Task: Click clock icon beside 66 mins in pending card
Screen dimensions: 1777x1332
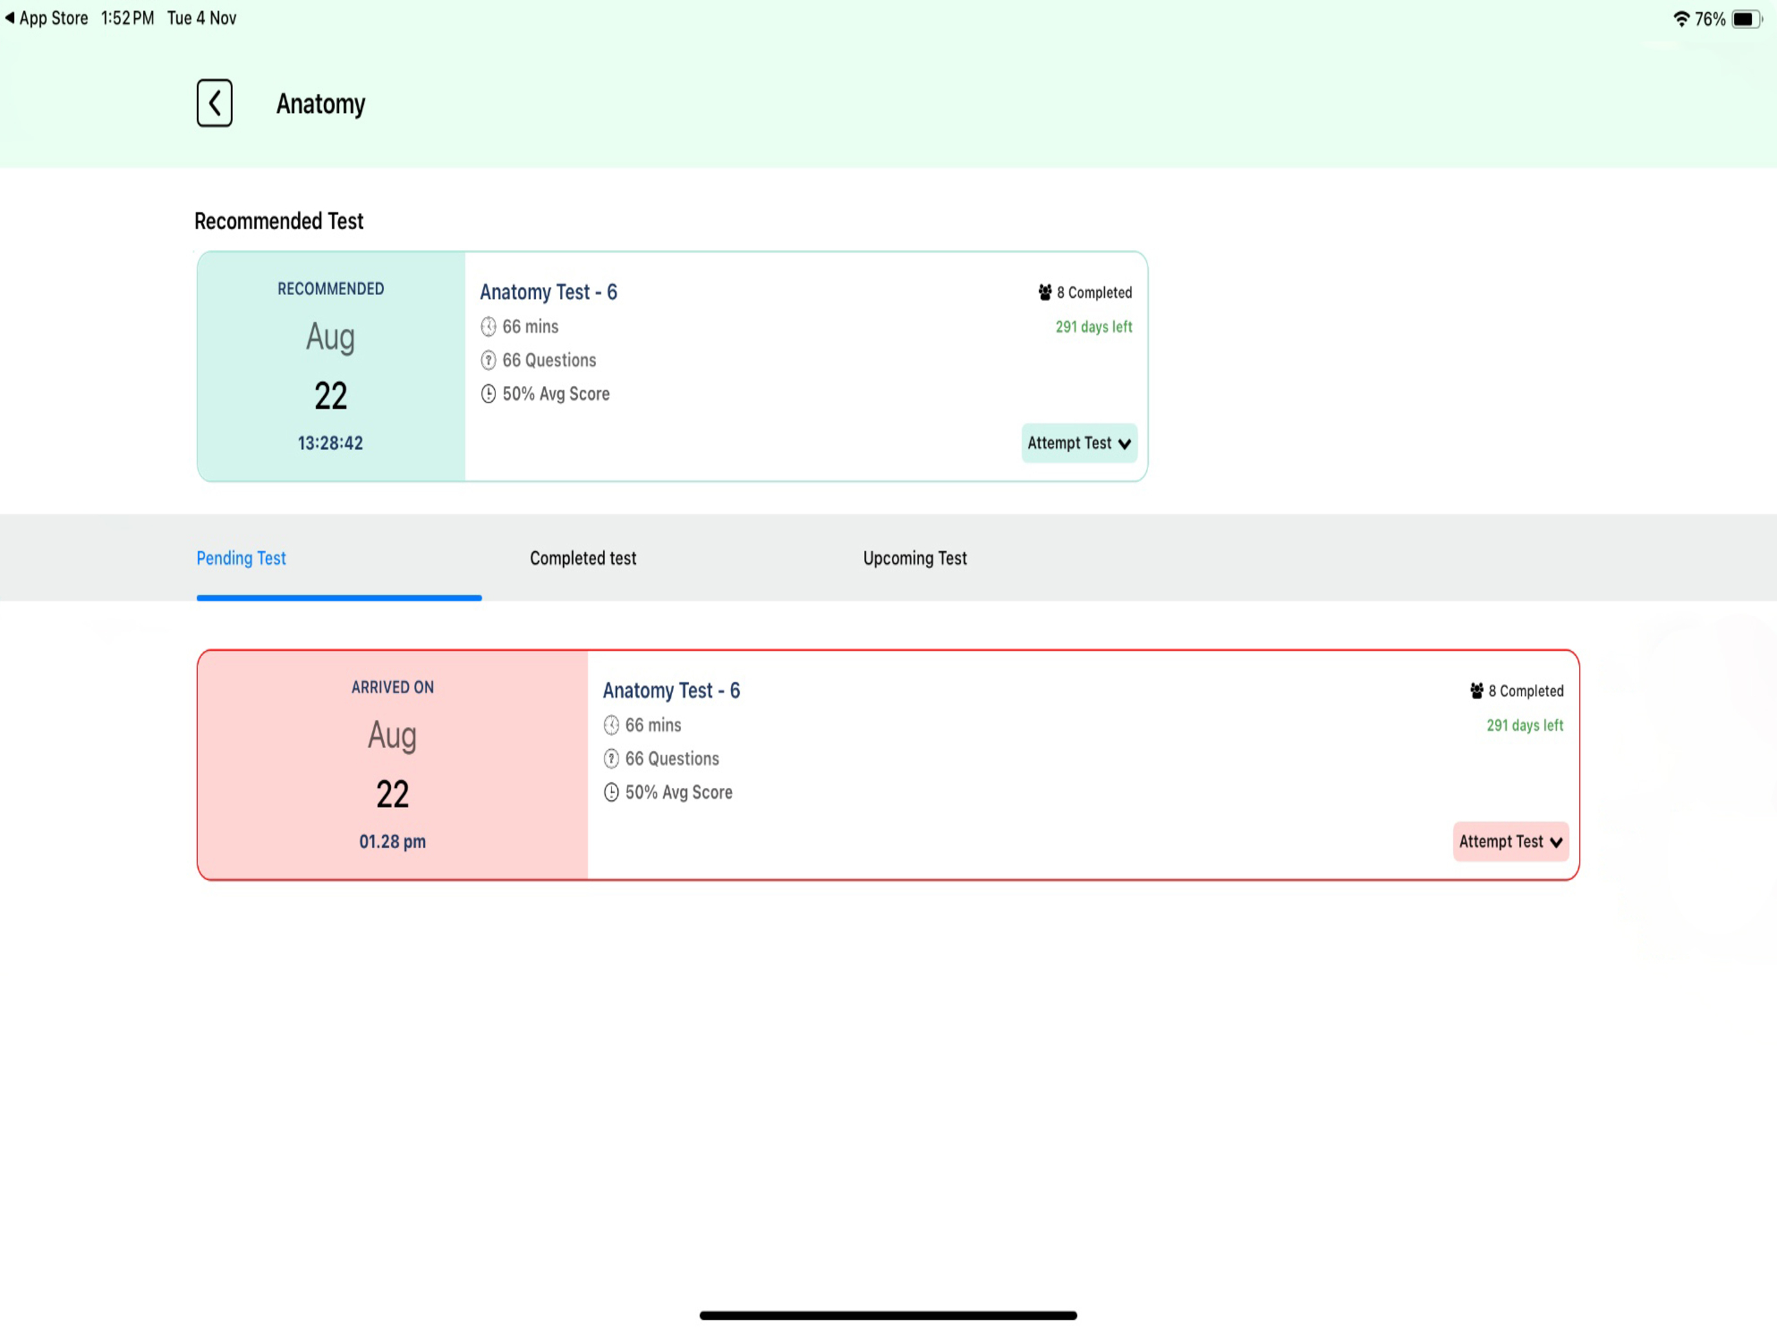Action: click(611, 725)
